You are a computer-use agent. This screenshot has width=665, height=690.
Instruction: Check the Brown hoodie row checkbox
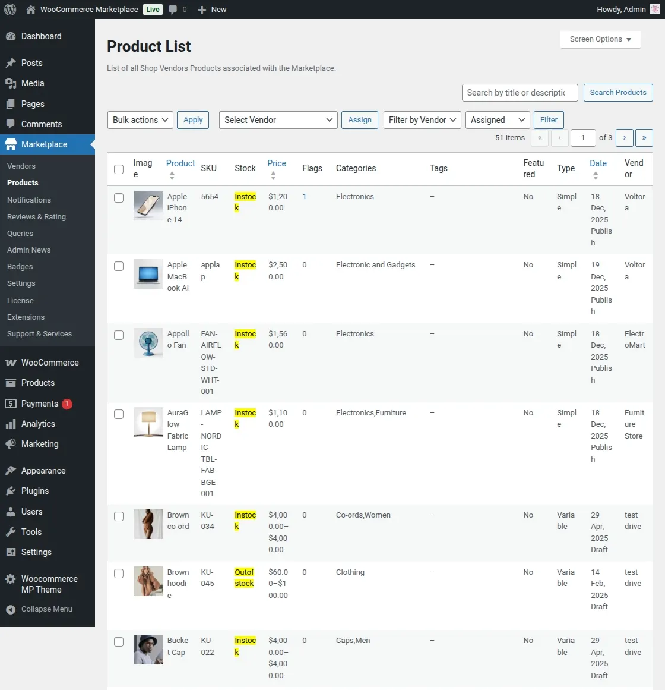click(x=118, y=574)
